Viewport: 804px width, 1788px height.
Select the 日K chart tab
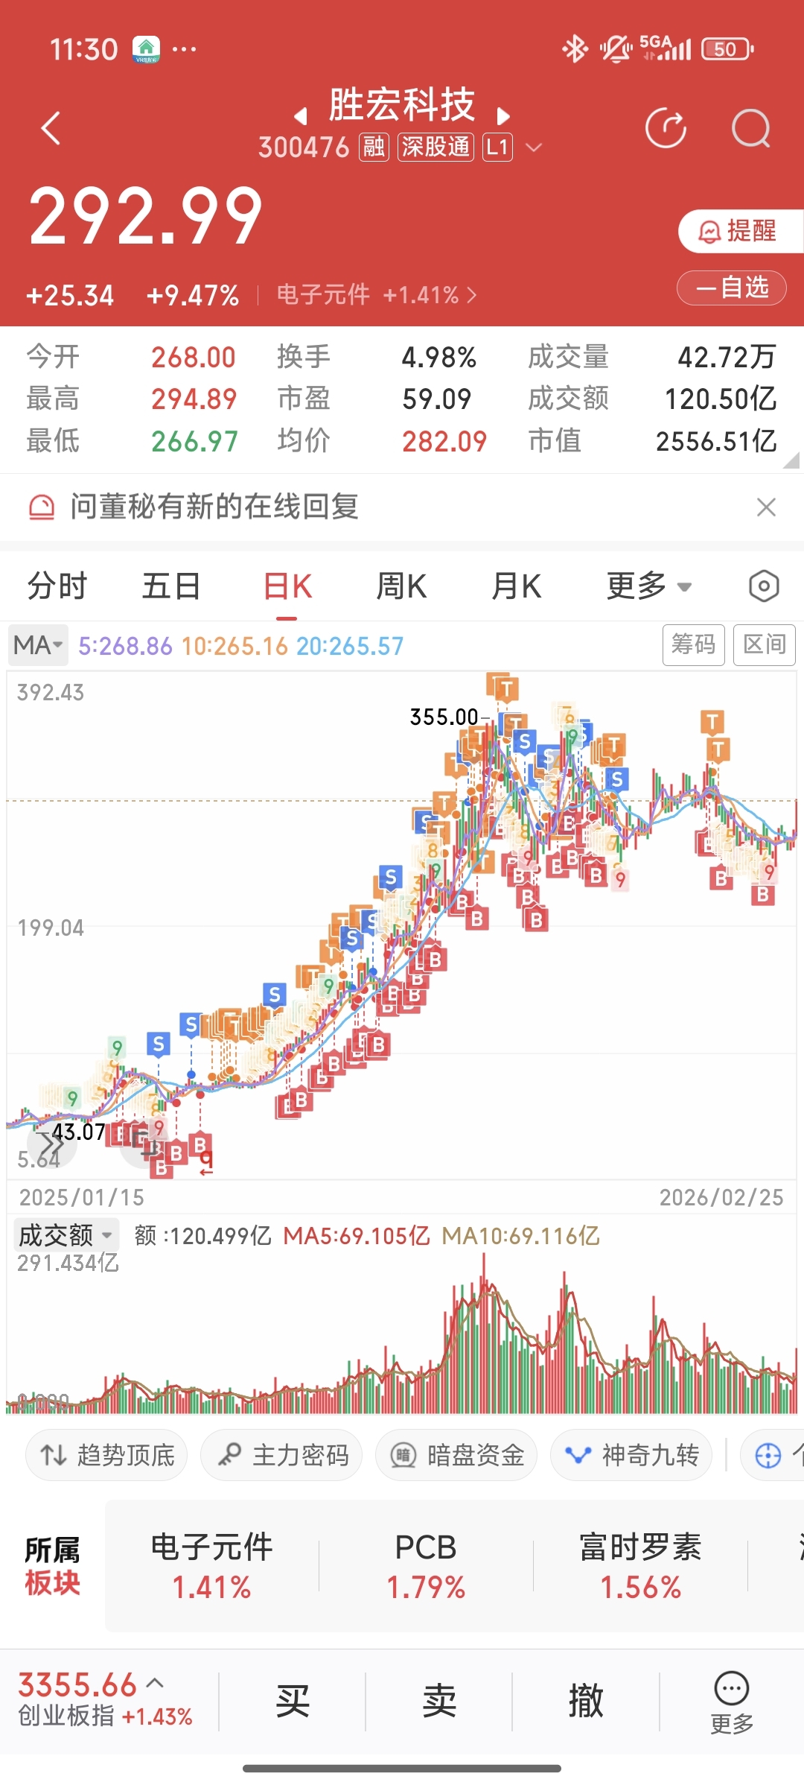pos(287,586)
